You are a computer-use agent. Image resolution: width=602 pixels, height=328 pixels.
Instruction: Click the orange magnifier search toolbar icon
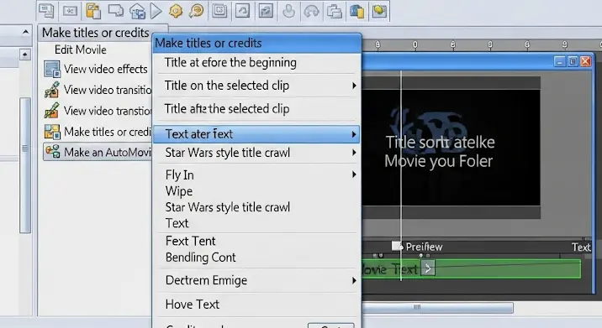[196, 11]
